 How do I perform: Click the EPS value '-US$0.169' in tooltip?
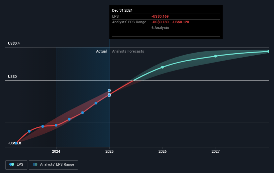click(160, 16)
